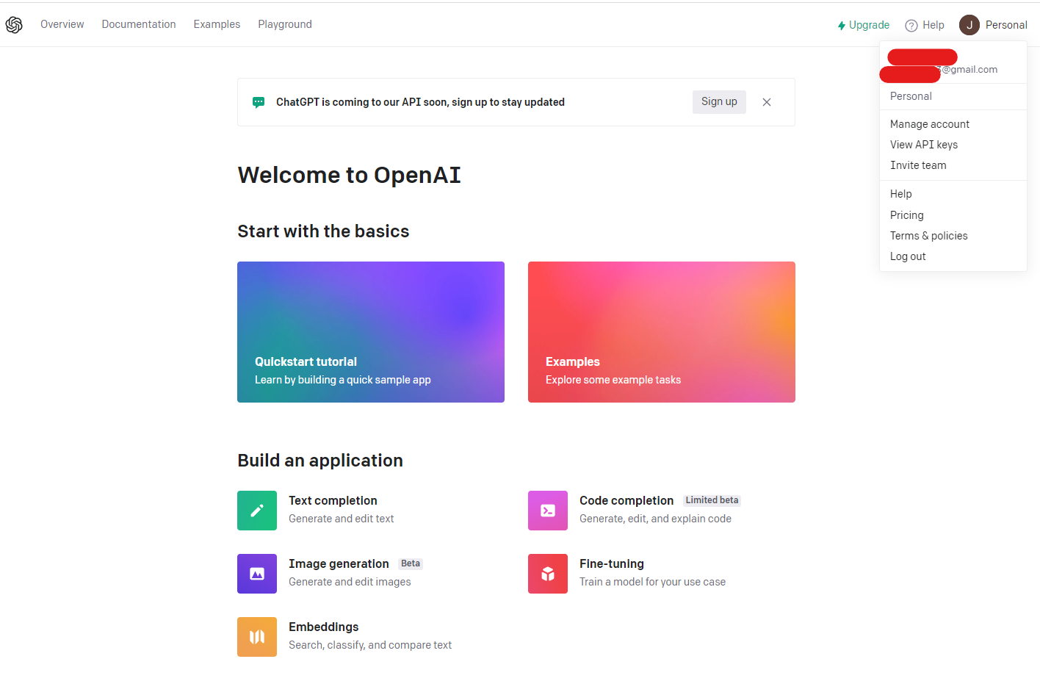The width and height of the screenshot is (1040, 681).
Task: Open the Code completion link
Action: tap(626, 500)
